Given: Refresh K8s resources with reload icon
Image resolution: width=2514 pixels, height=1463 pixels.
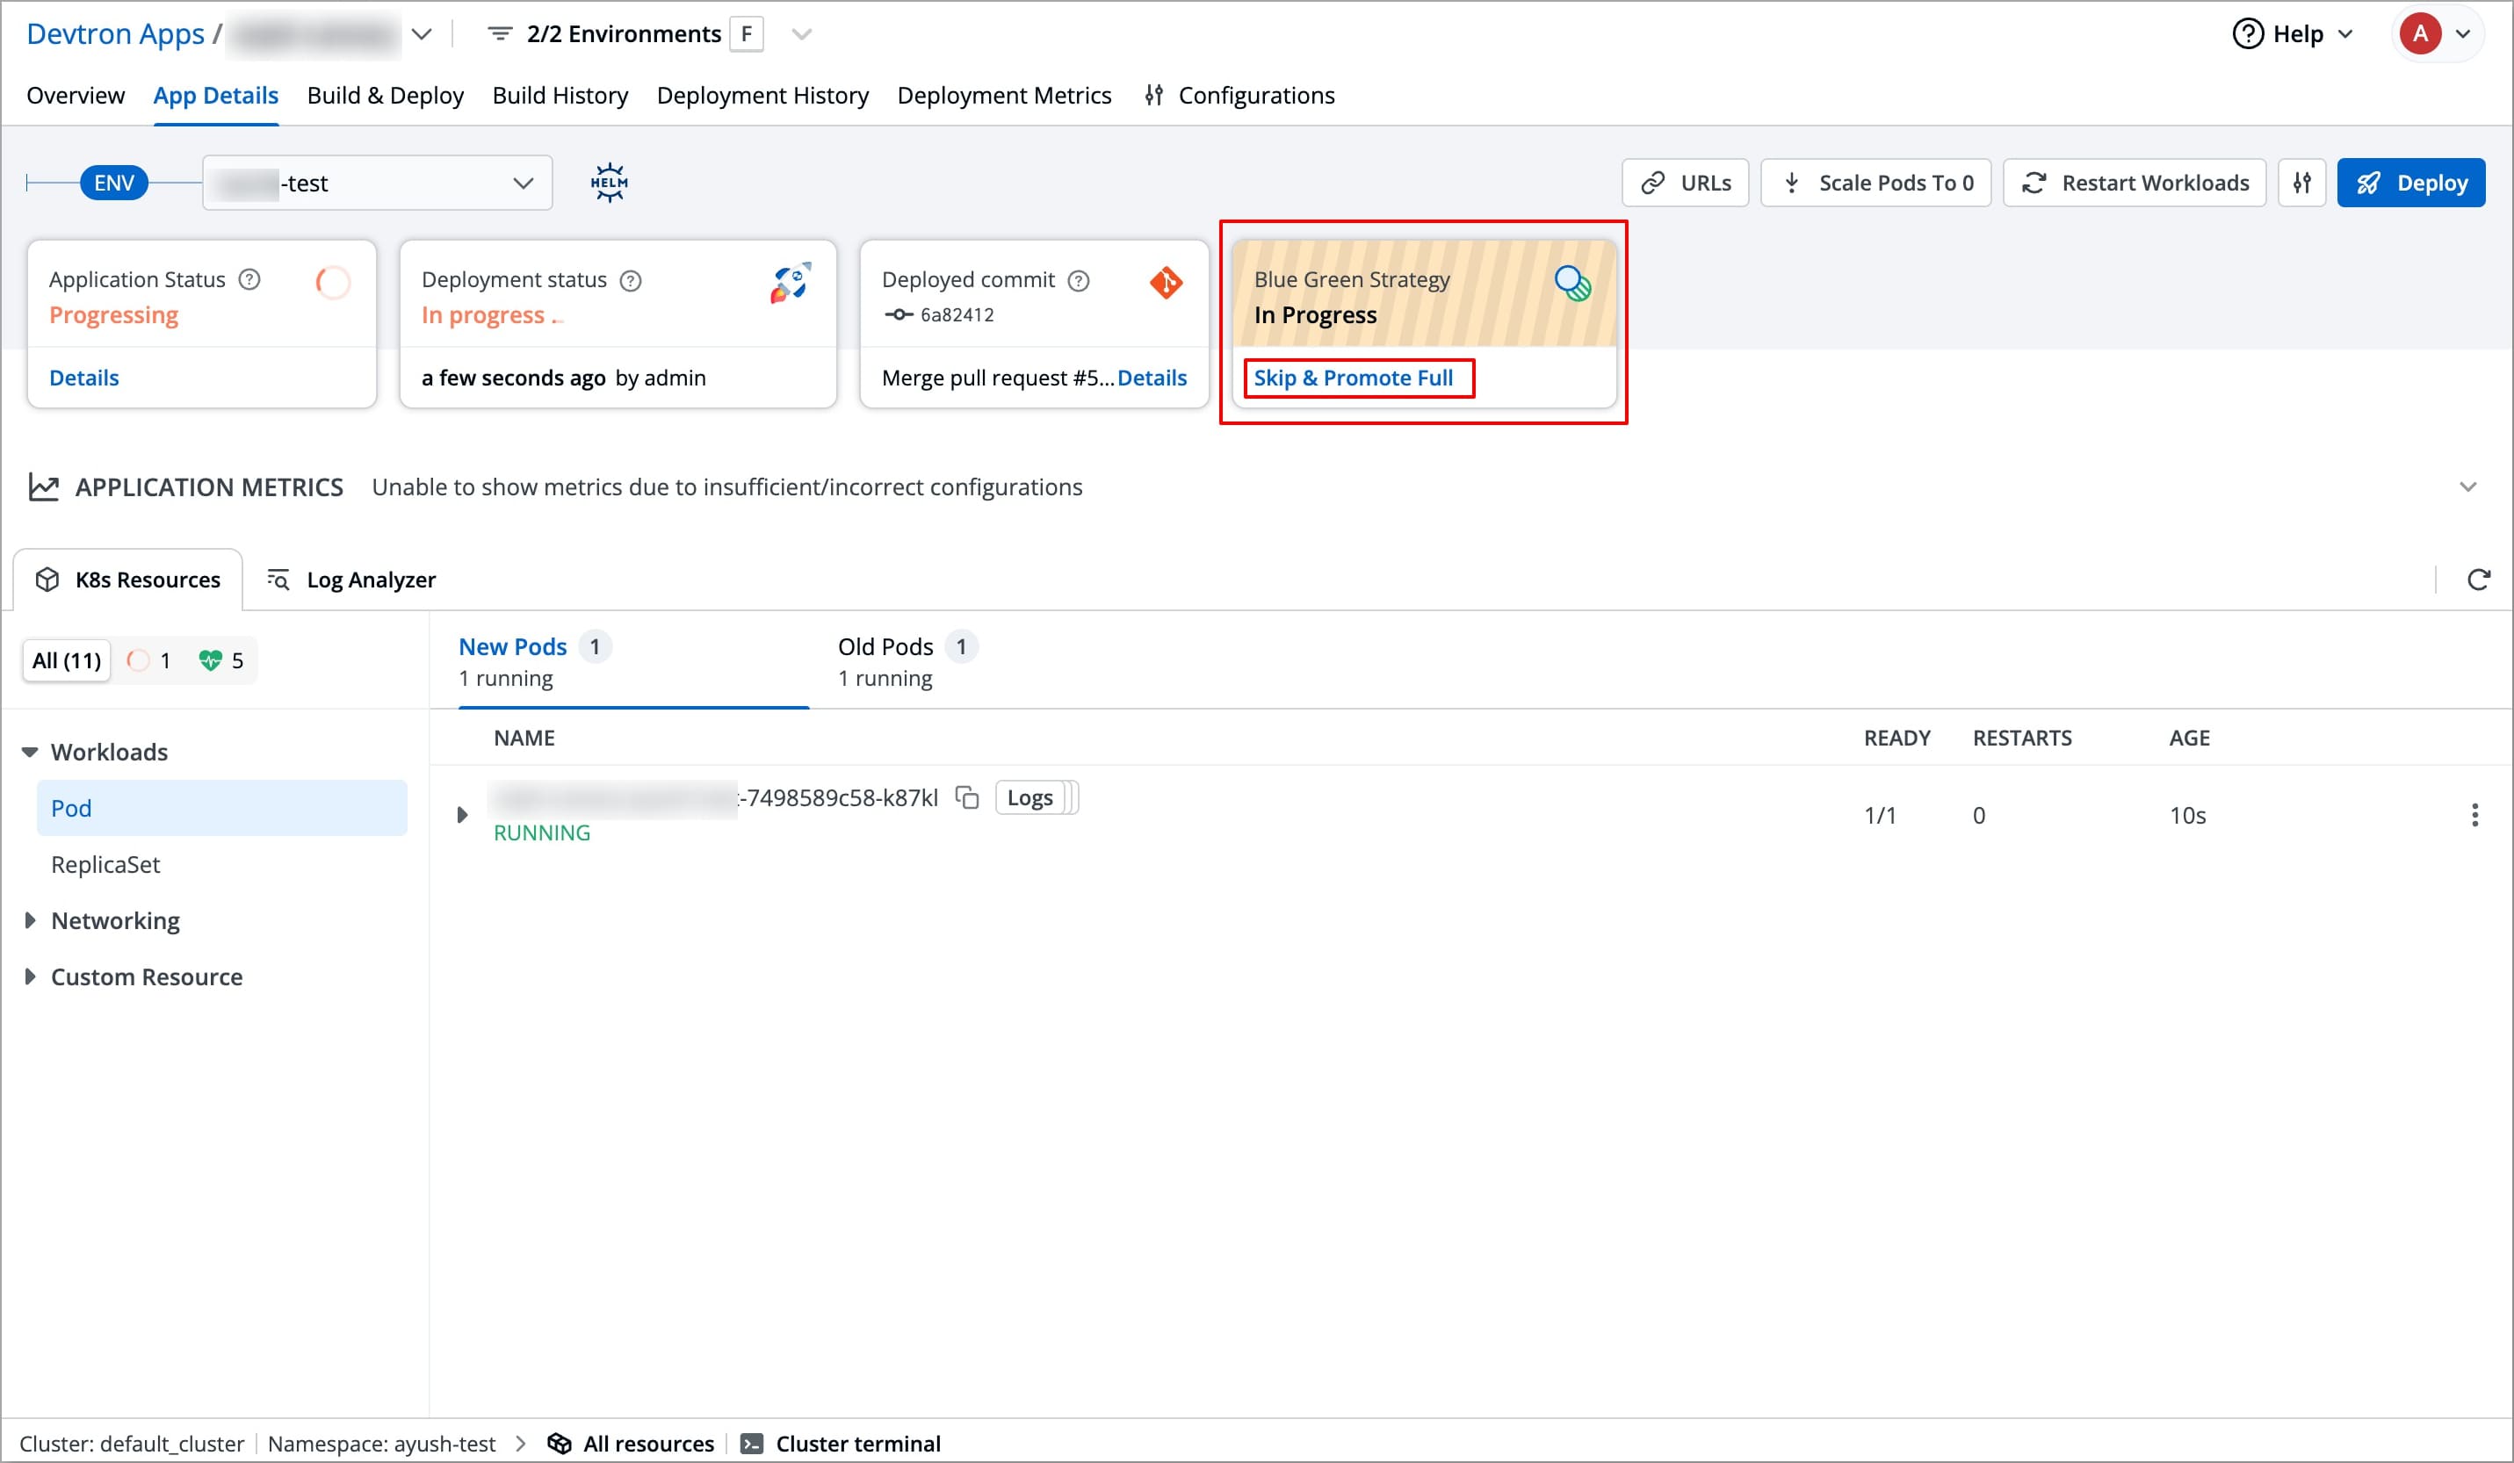Looking at the screenshot, I should pyautogui.click(x=2478, y=580).
